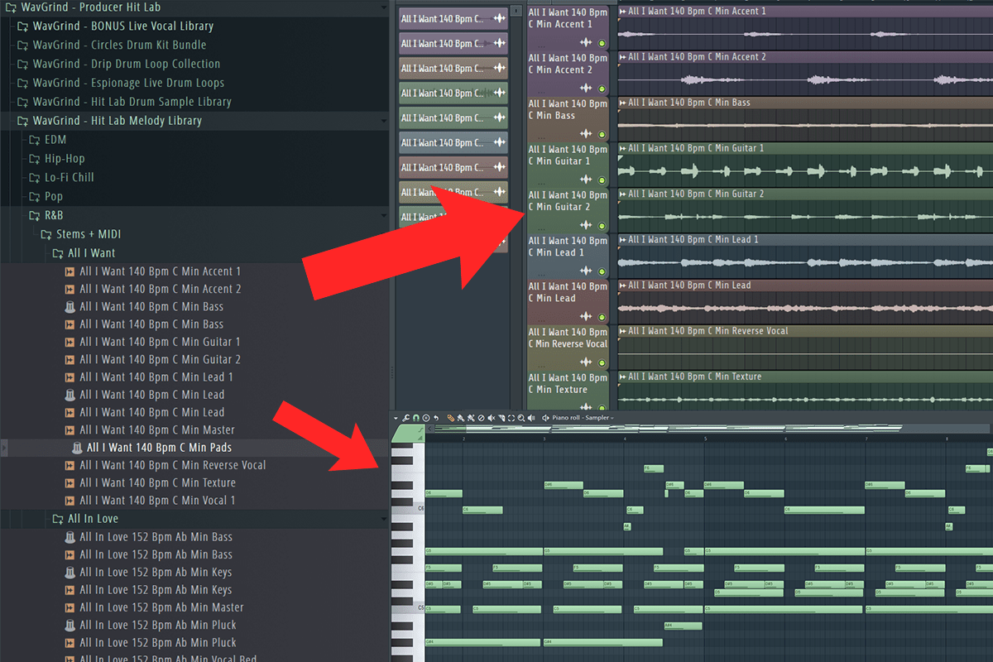The height and width of the screenshot is (662, 993).
Task: Toggle the C Min Guitar 1 channel on or off
Action: click(601, 180)
